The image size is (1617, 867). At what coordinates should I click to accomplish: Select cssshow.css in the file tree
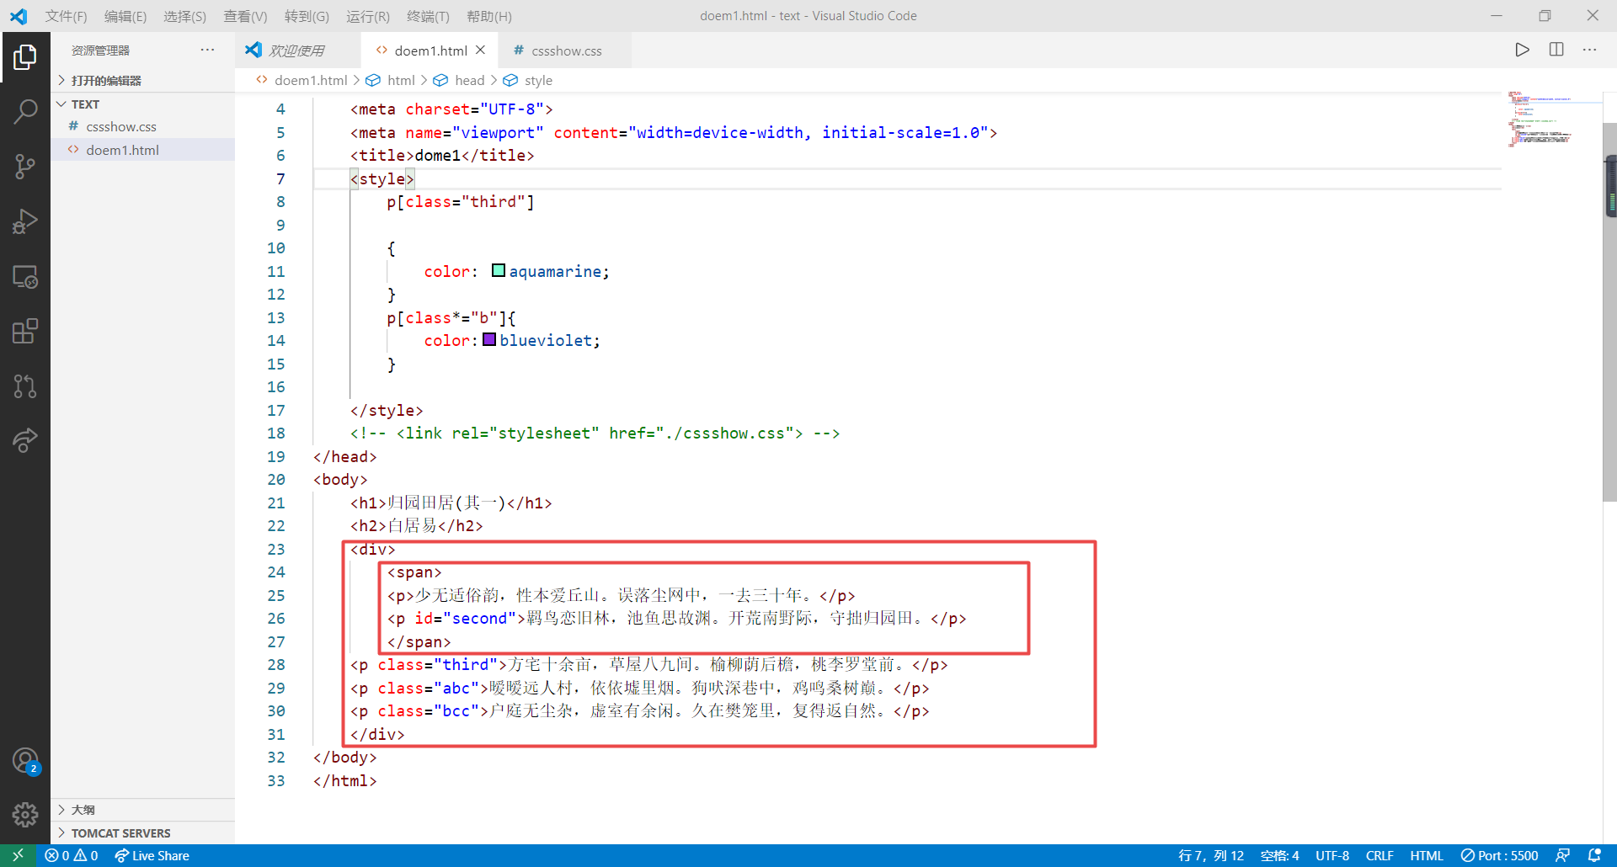pos(143,126)
